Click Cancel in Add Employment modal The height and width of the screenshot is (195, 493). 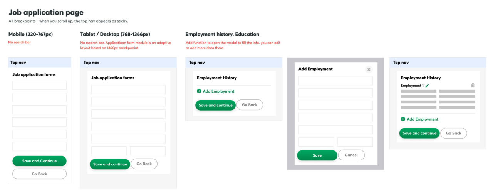coord(351,155)
